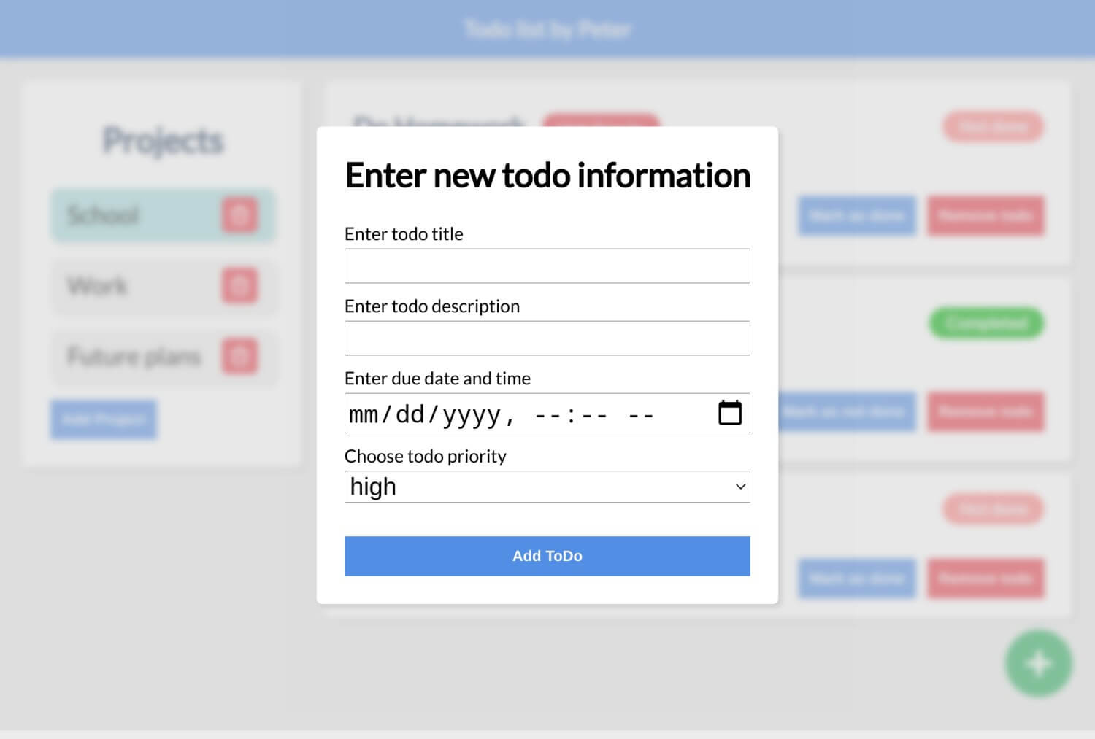
Task: Click the green Completed status badge
Action: tap(986, 323)
